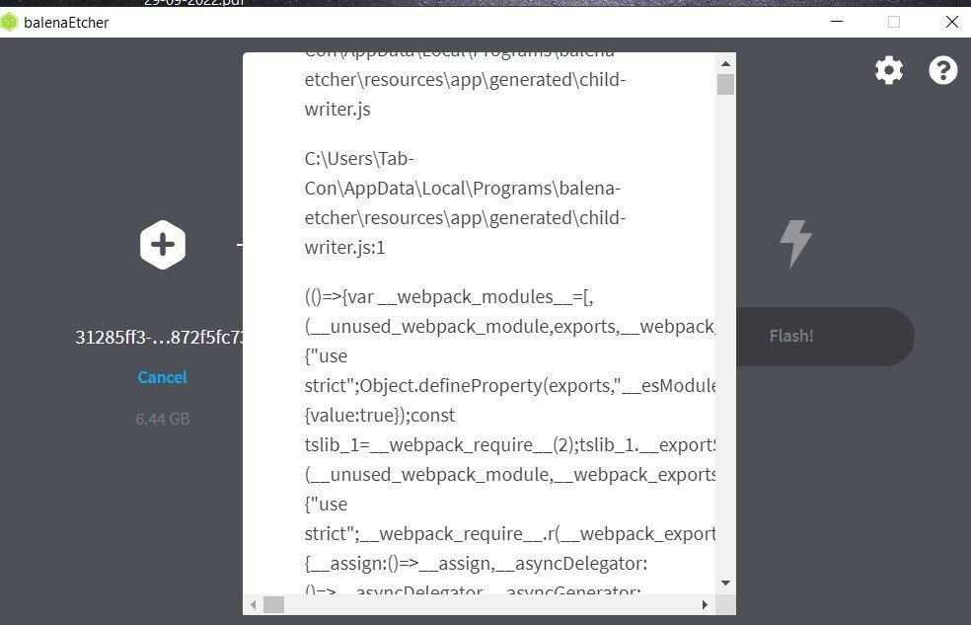This screenshot has width=971, height=625.
Task: Click the lightning bolt flash icon
Action: pos(795,244)
